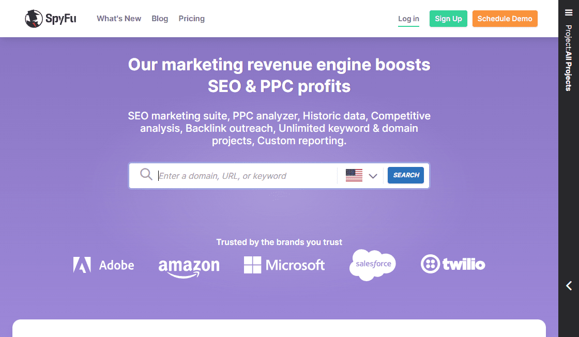Open the What's New page
The width and height of the screenshot is (579, 337).
coord(119,18)
